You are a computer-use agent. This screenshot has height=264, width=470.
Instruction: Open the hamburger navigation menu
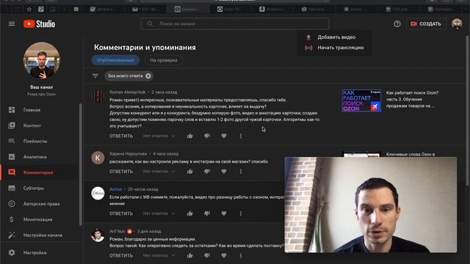12,24
